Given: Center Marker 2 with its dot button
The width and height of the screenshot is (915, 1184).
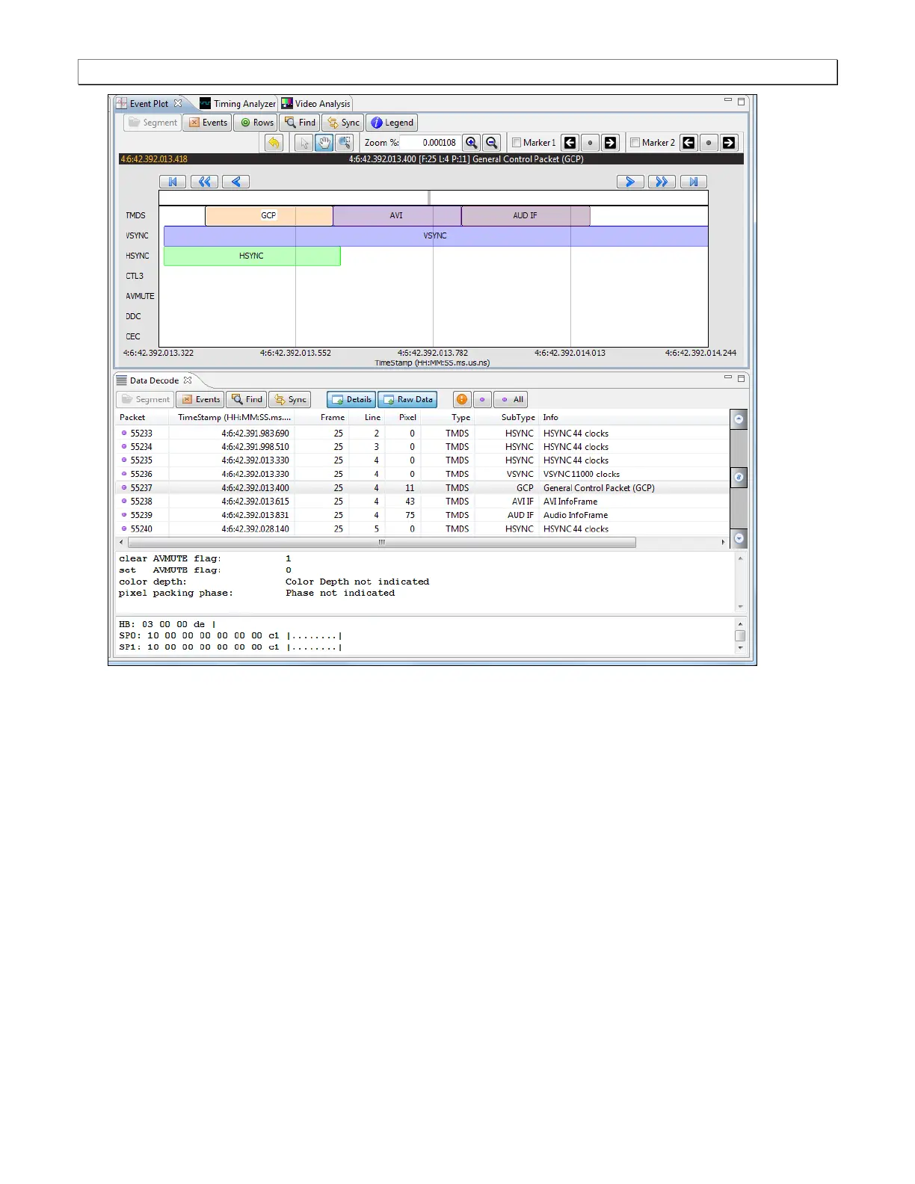Looking at the screenshot, I should click(x=709, y=143).
